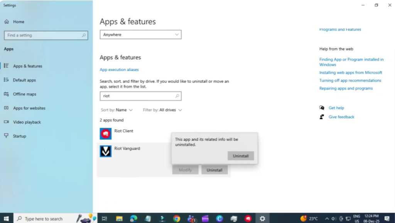Open the App execution aliases link
The height and width of the screenshot is (223, 395).
pos(119,70)
